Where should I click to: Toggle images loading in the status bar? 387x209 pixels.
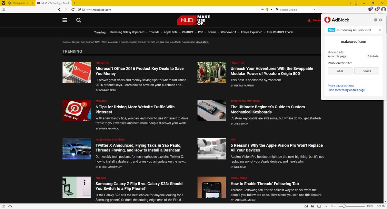tap(313, 206)
